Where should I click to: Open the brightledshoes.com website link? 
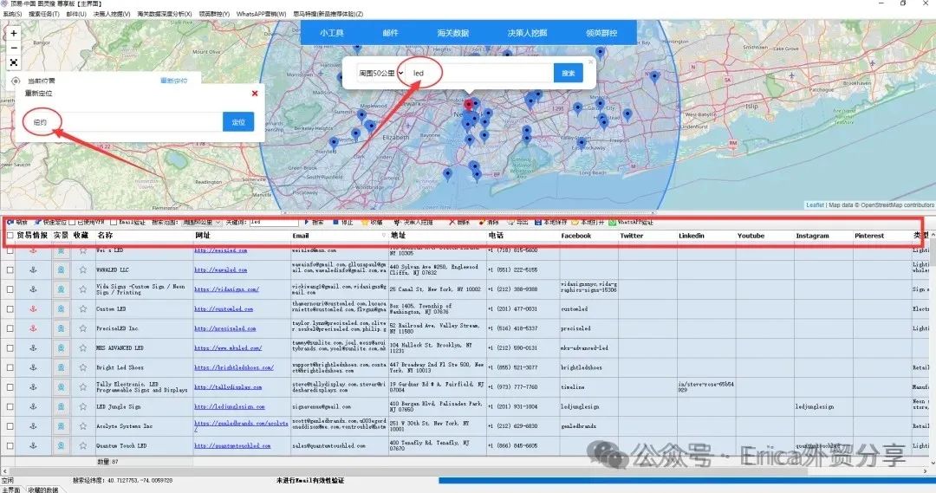click(234, 367)
